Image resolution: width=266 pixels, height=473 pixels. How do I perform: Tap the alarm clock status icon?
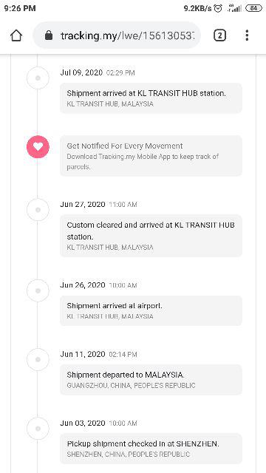pyautogui.click(x=218, y=8)
